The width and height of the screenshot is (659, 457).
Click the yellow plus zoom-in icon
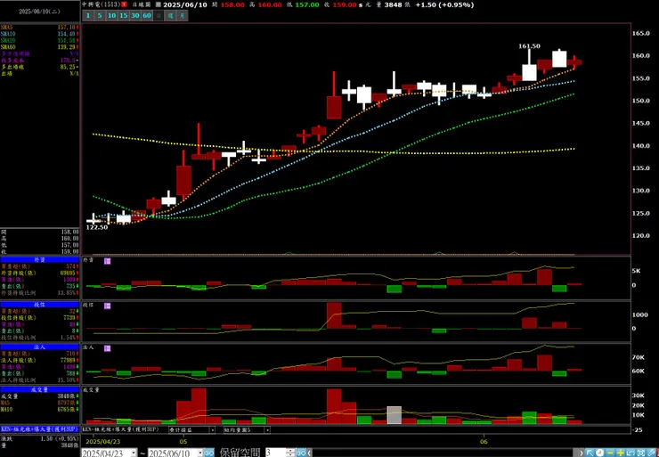click(x=621, y=453)
